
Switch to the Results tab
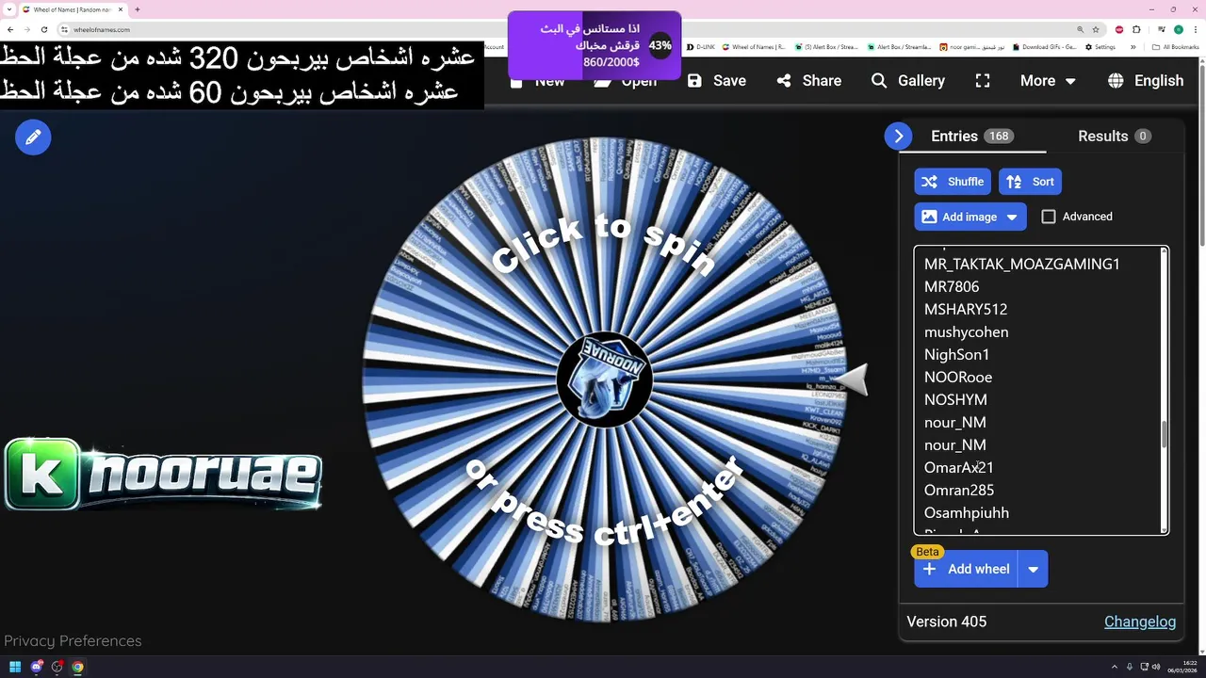(1115, 136)
